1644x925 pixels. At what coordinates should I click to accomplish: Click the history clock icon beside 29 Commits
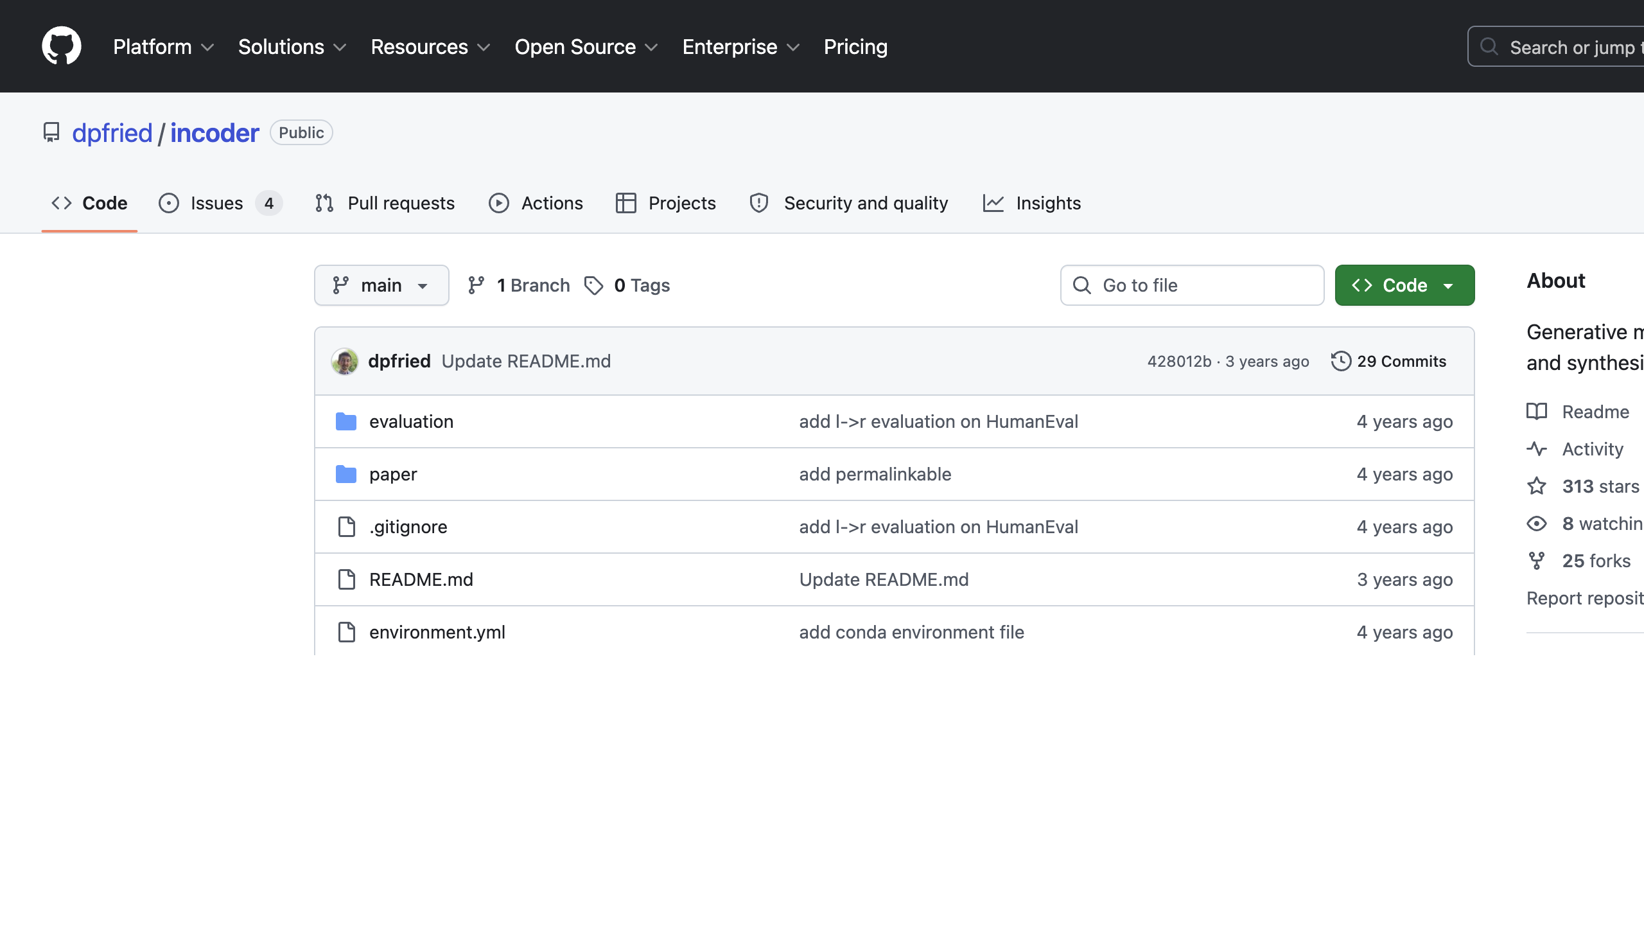tap(1341, 361)
